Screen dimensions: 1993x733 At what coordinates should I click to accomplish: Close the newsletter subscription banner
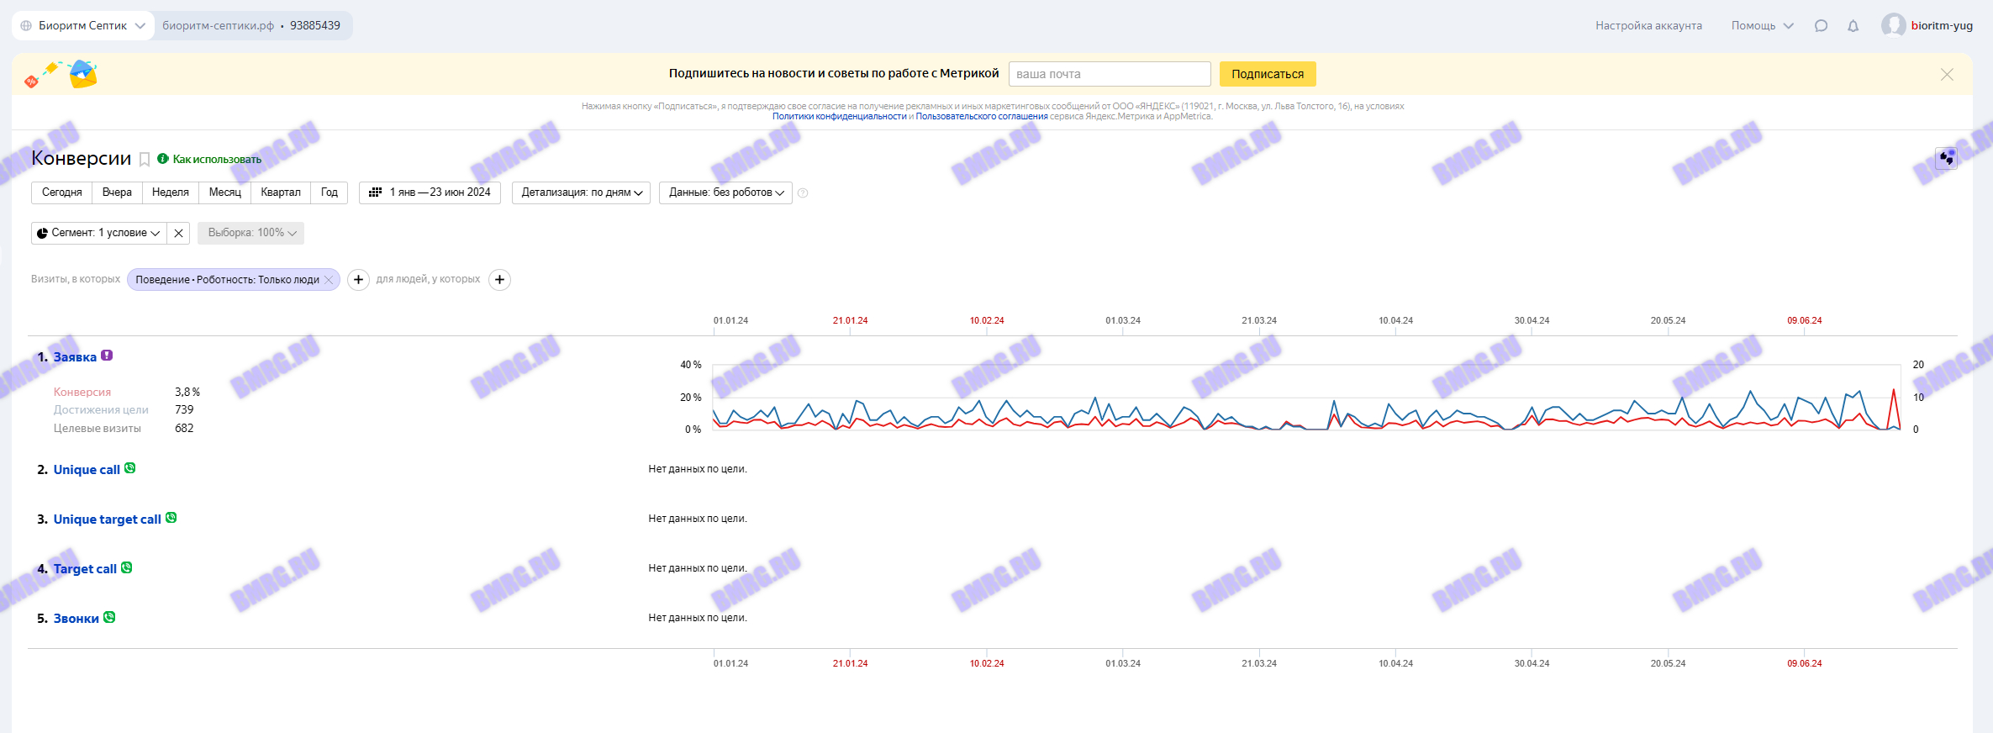click(1947, 75)
